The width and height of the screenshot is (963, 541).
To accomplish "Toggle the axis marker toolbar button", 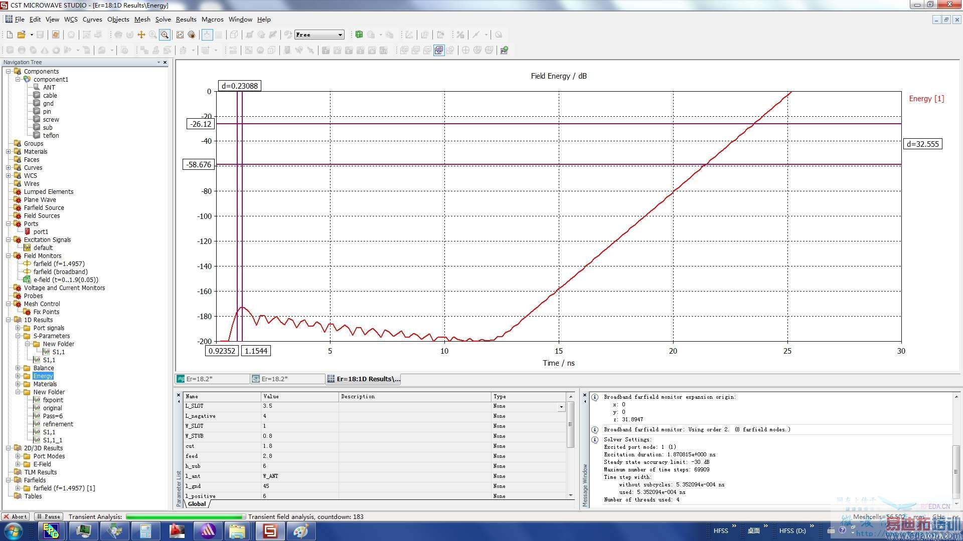I will click(x=207, y=35).
